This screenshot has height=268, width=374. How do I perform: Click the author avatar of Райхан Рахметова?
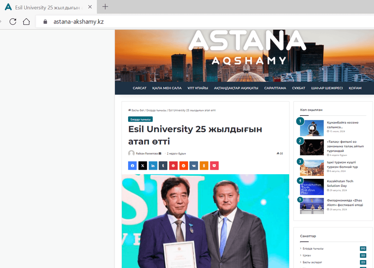coord(132,153)
